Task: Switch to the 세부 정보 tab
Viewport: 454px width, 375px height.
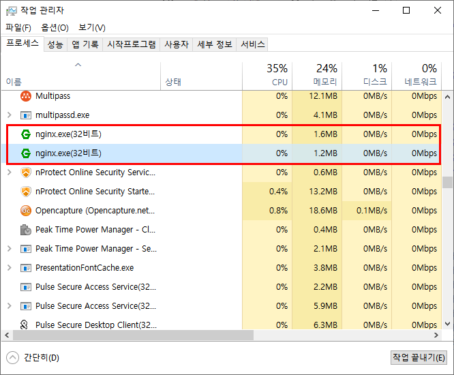Action: pos(215,44)
